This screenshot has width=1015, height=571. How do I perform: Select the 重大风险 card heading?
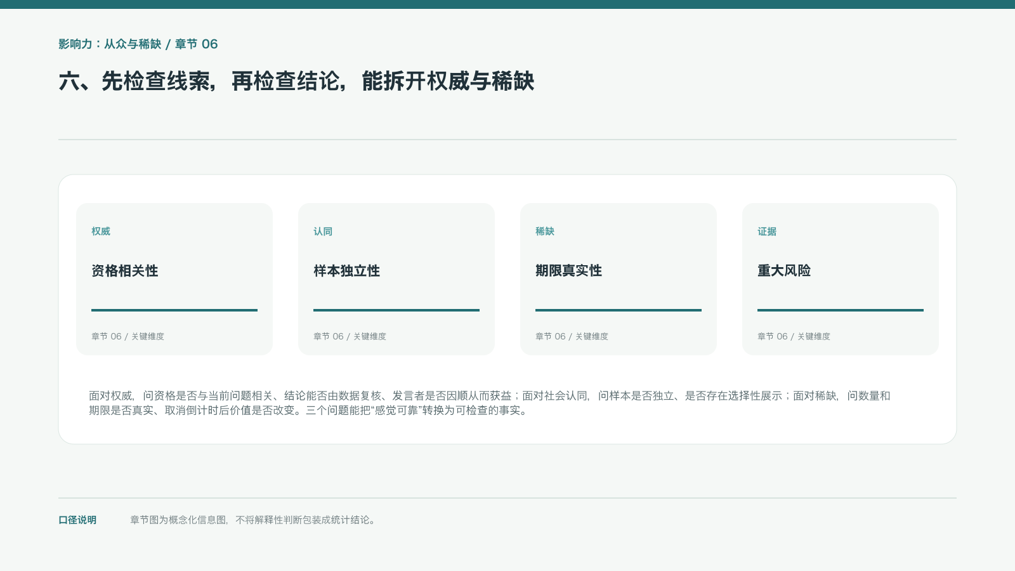[x=784, y=271]
